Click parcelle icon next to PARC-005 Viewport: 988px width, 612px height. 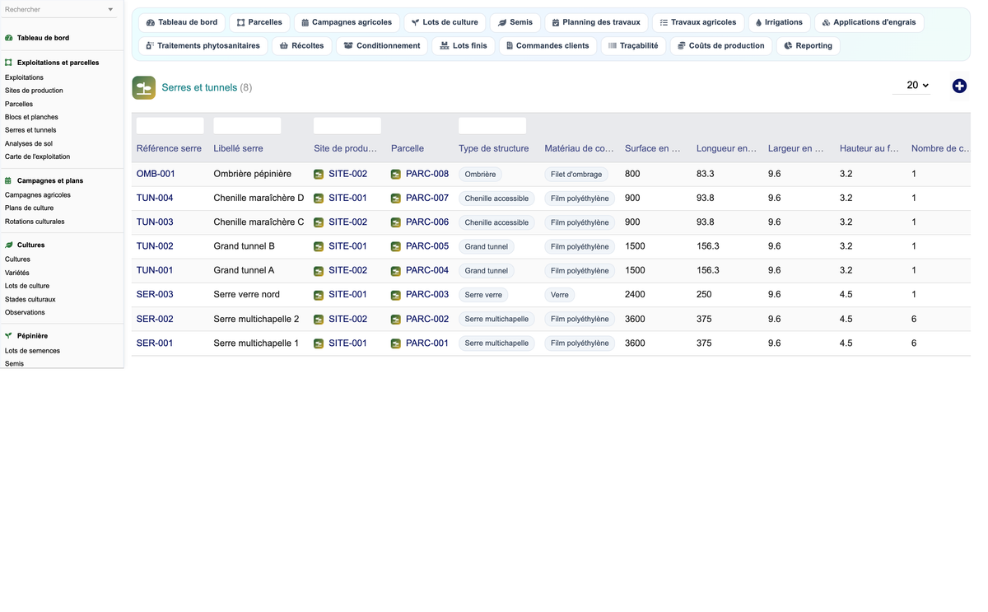[396, 246]
